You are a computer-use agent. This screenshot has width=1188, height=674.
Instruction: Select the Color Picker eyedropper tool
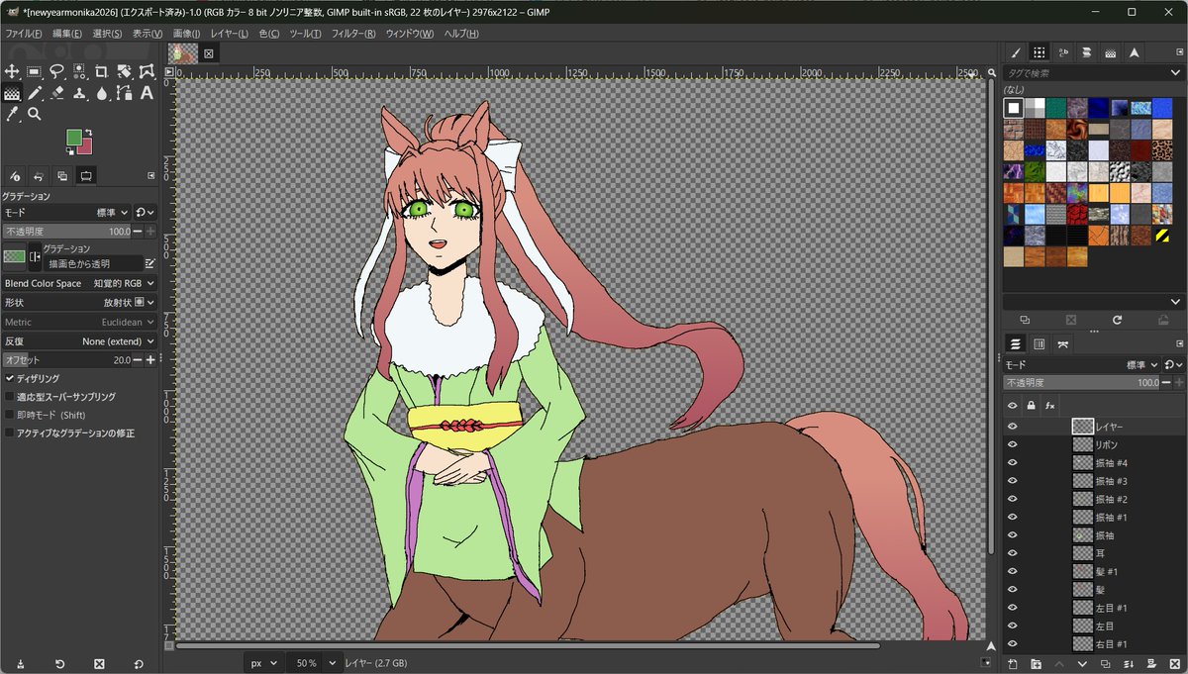pyautogui.click(x=12, y=115)
